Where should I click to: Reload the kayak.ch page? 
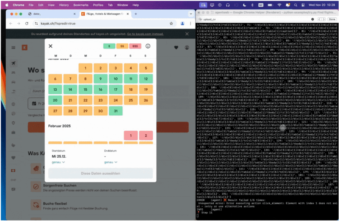pyautogui.click(x=27, y=24)
